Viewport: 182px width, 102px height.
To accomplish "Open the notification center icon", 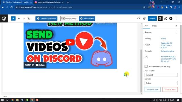I will point(178,100).
